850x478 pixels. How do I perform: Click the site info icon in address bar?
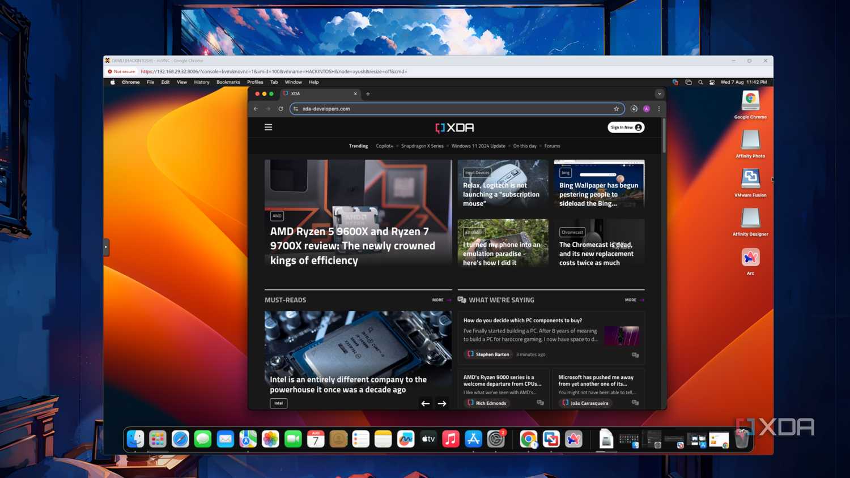pyautogui.click(x=296, y=109)
